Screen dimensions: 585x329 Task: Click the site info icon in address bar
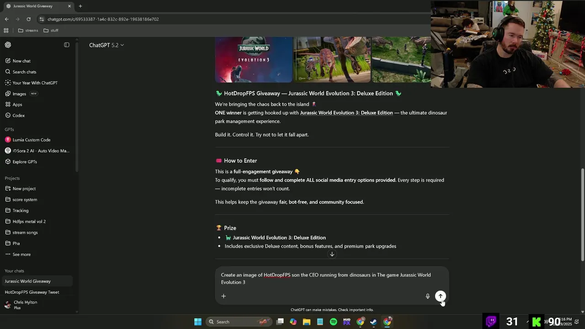pos(42,19)
